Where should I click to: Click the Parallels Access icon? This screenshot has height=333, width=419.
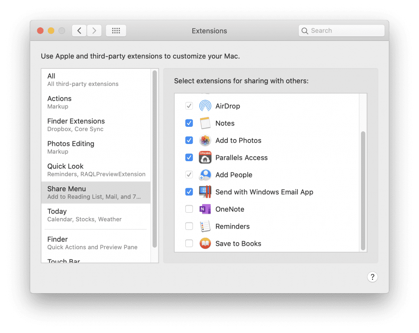(205, 157)
